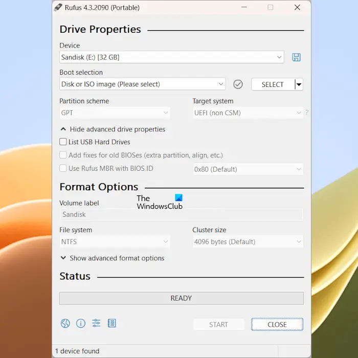Click the '1 device found' status text
Viewport: 358px width, 358px height.
(77, 351)
